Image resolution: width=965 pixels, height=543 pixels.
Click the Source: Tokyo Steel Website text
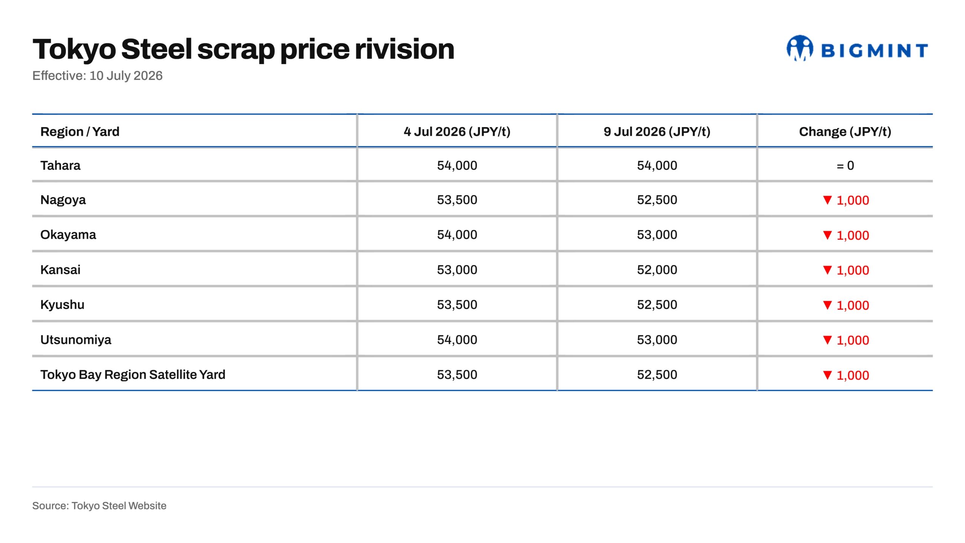point(99,506)
